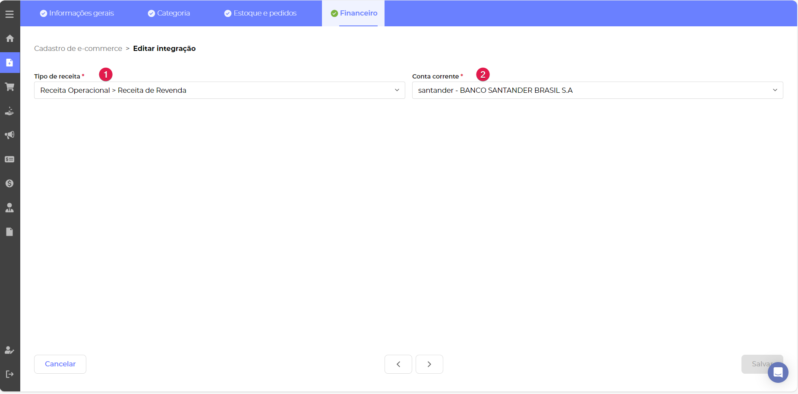Open the shopping cart sidebar icon
The image size is (798, 394).
pyautogui.click(x=9, y=87)
